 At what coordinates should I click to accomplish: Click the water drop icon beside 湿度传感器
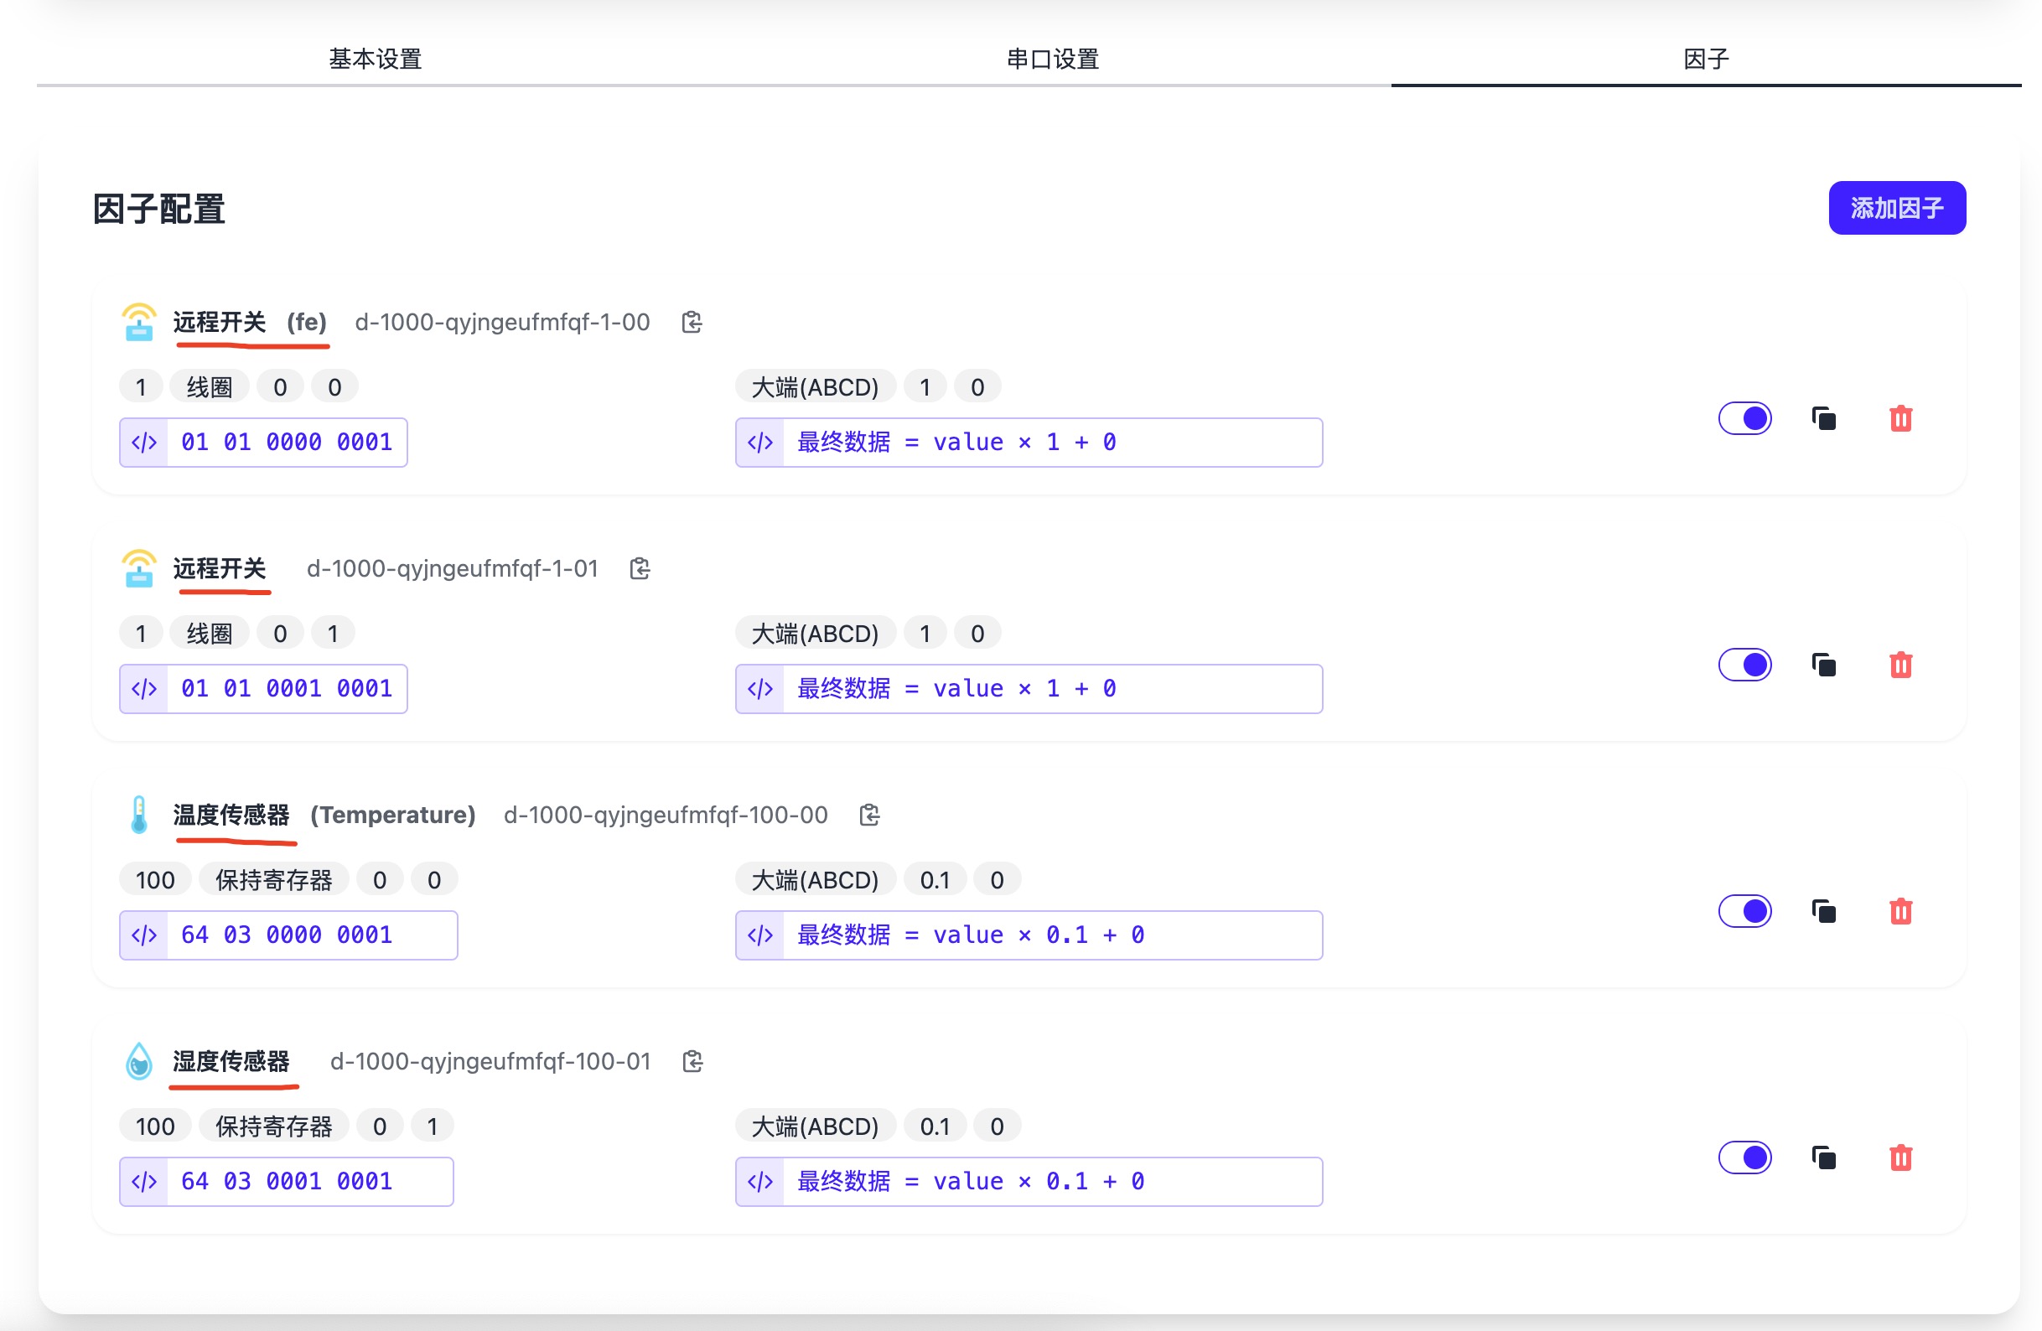pyautogui.click(x=139, y=1060)
